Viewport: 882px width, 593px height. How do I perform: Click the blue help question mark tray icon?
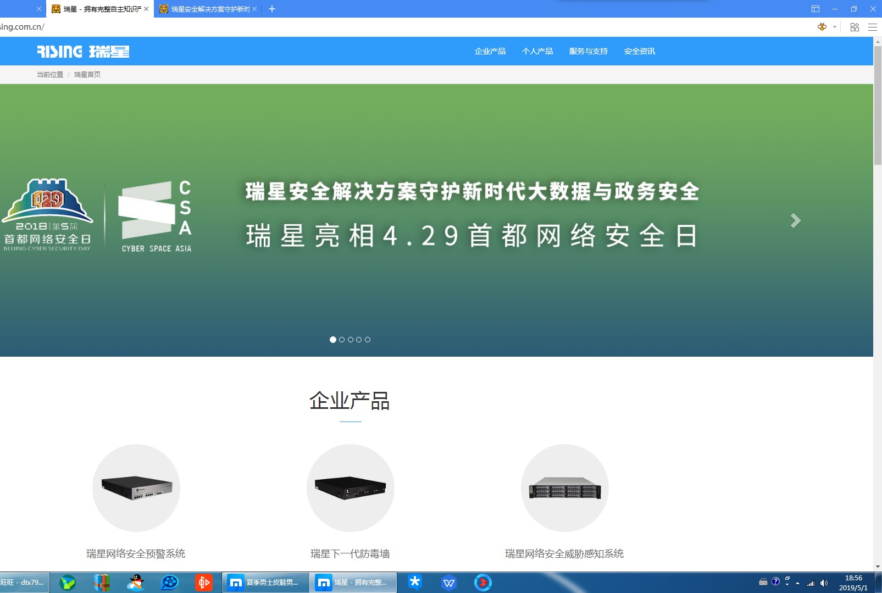pyautogui.click(x=775, y=581)
